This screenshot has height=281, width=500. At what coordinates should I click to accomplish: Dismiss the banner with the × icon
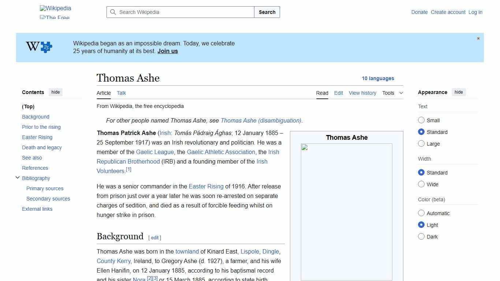point(478,38)
